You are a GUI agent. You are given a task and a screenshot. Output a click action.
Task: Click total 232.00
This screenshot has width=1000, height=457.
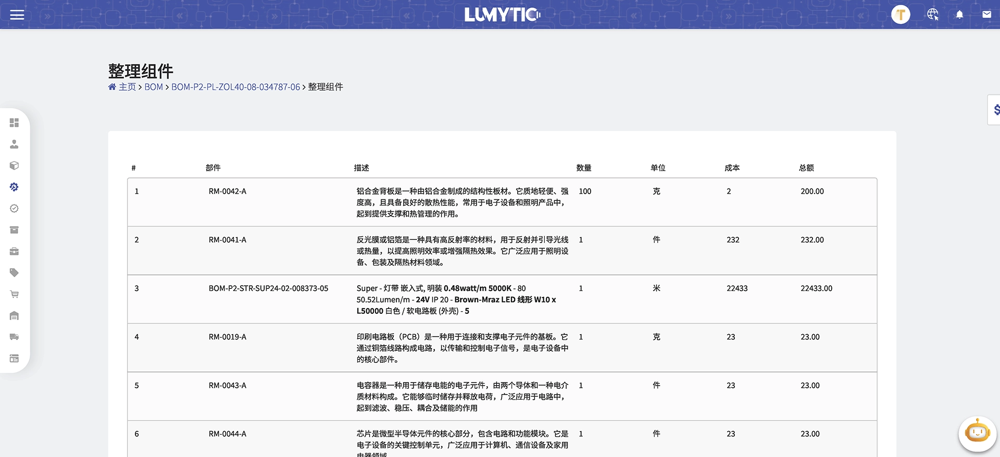[812, 240]
